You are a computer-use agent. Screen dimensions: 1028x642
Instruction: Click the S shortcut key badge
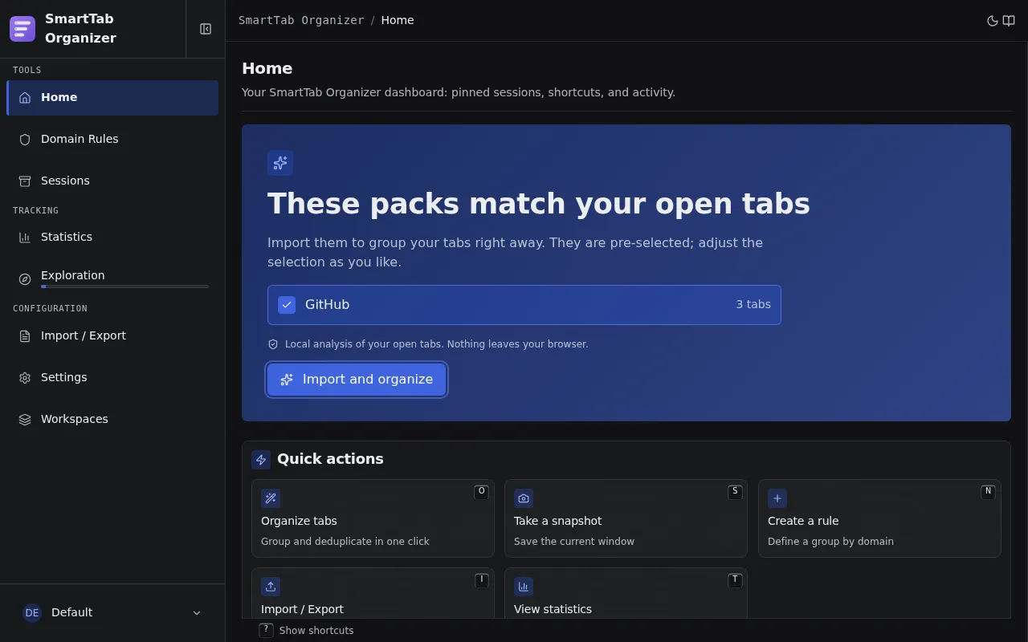pos(735,492)
